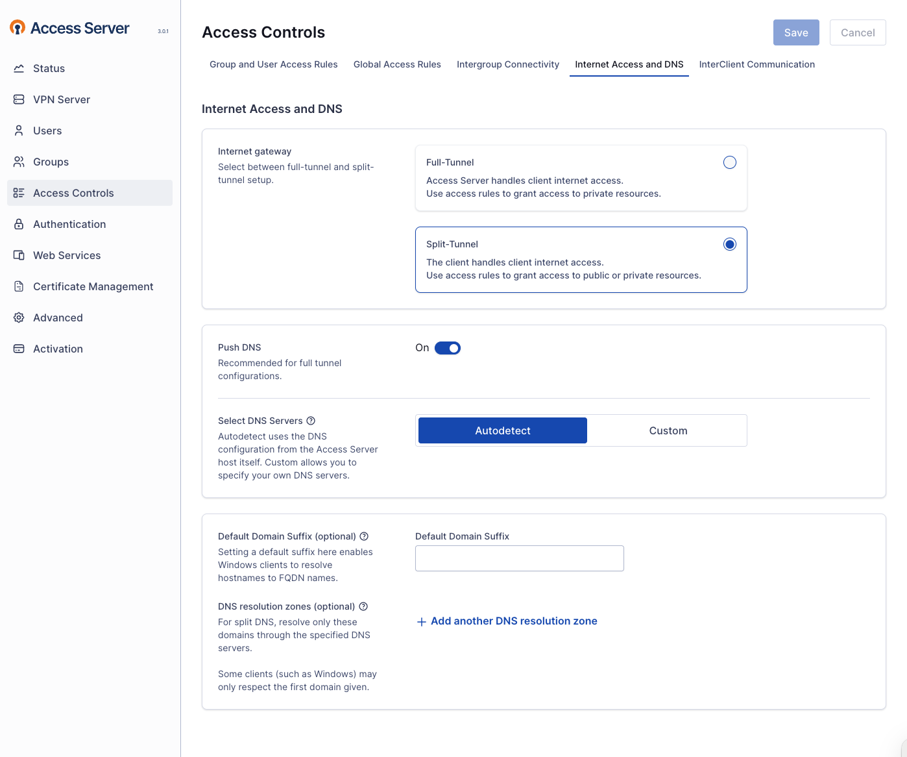Click help icon next to Default Domain Suffix

(x=364, y=536)
